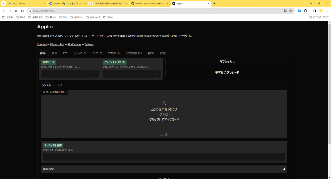
Task: Open the 音声モデル dropdown
Action: point(70,74)
